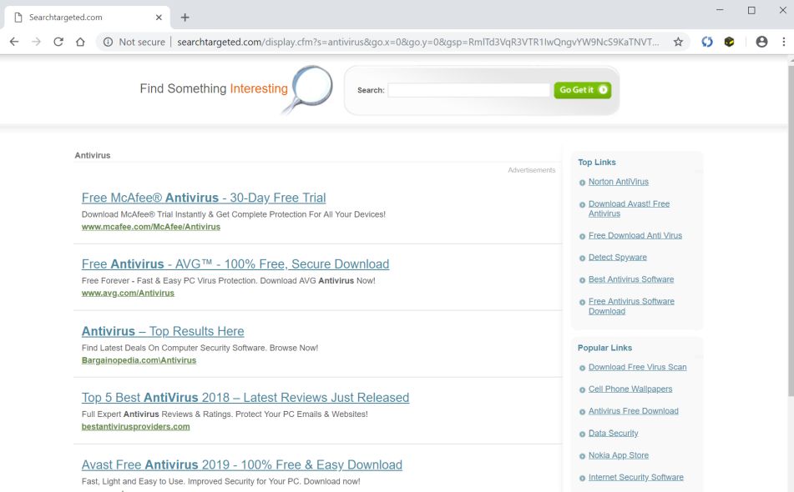794x492 pixels.
Task: Click the Advertisements label
Action: (x=531, y=170)
